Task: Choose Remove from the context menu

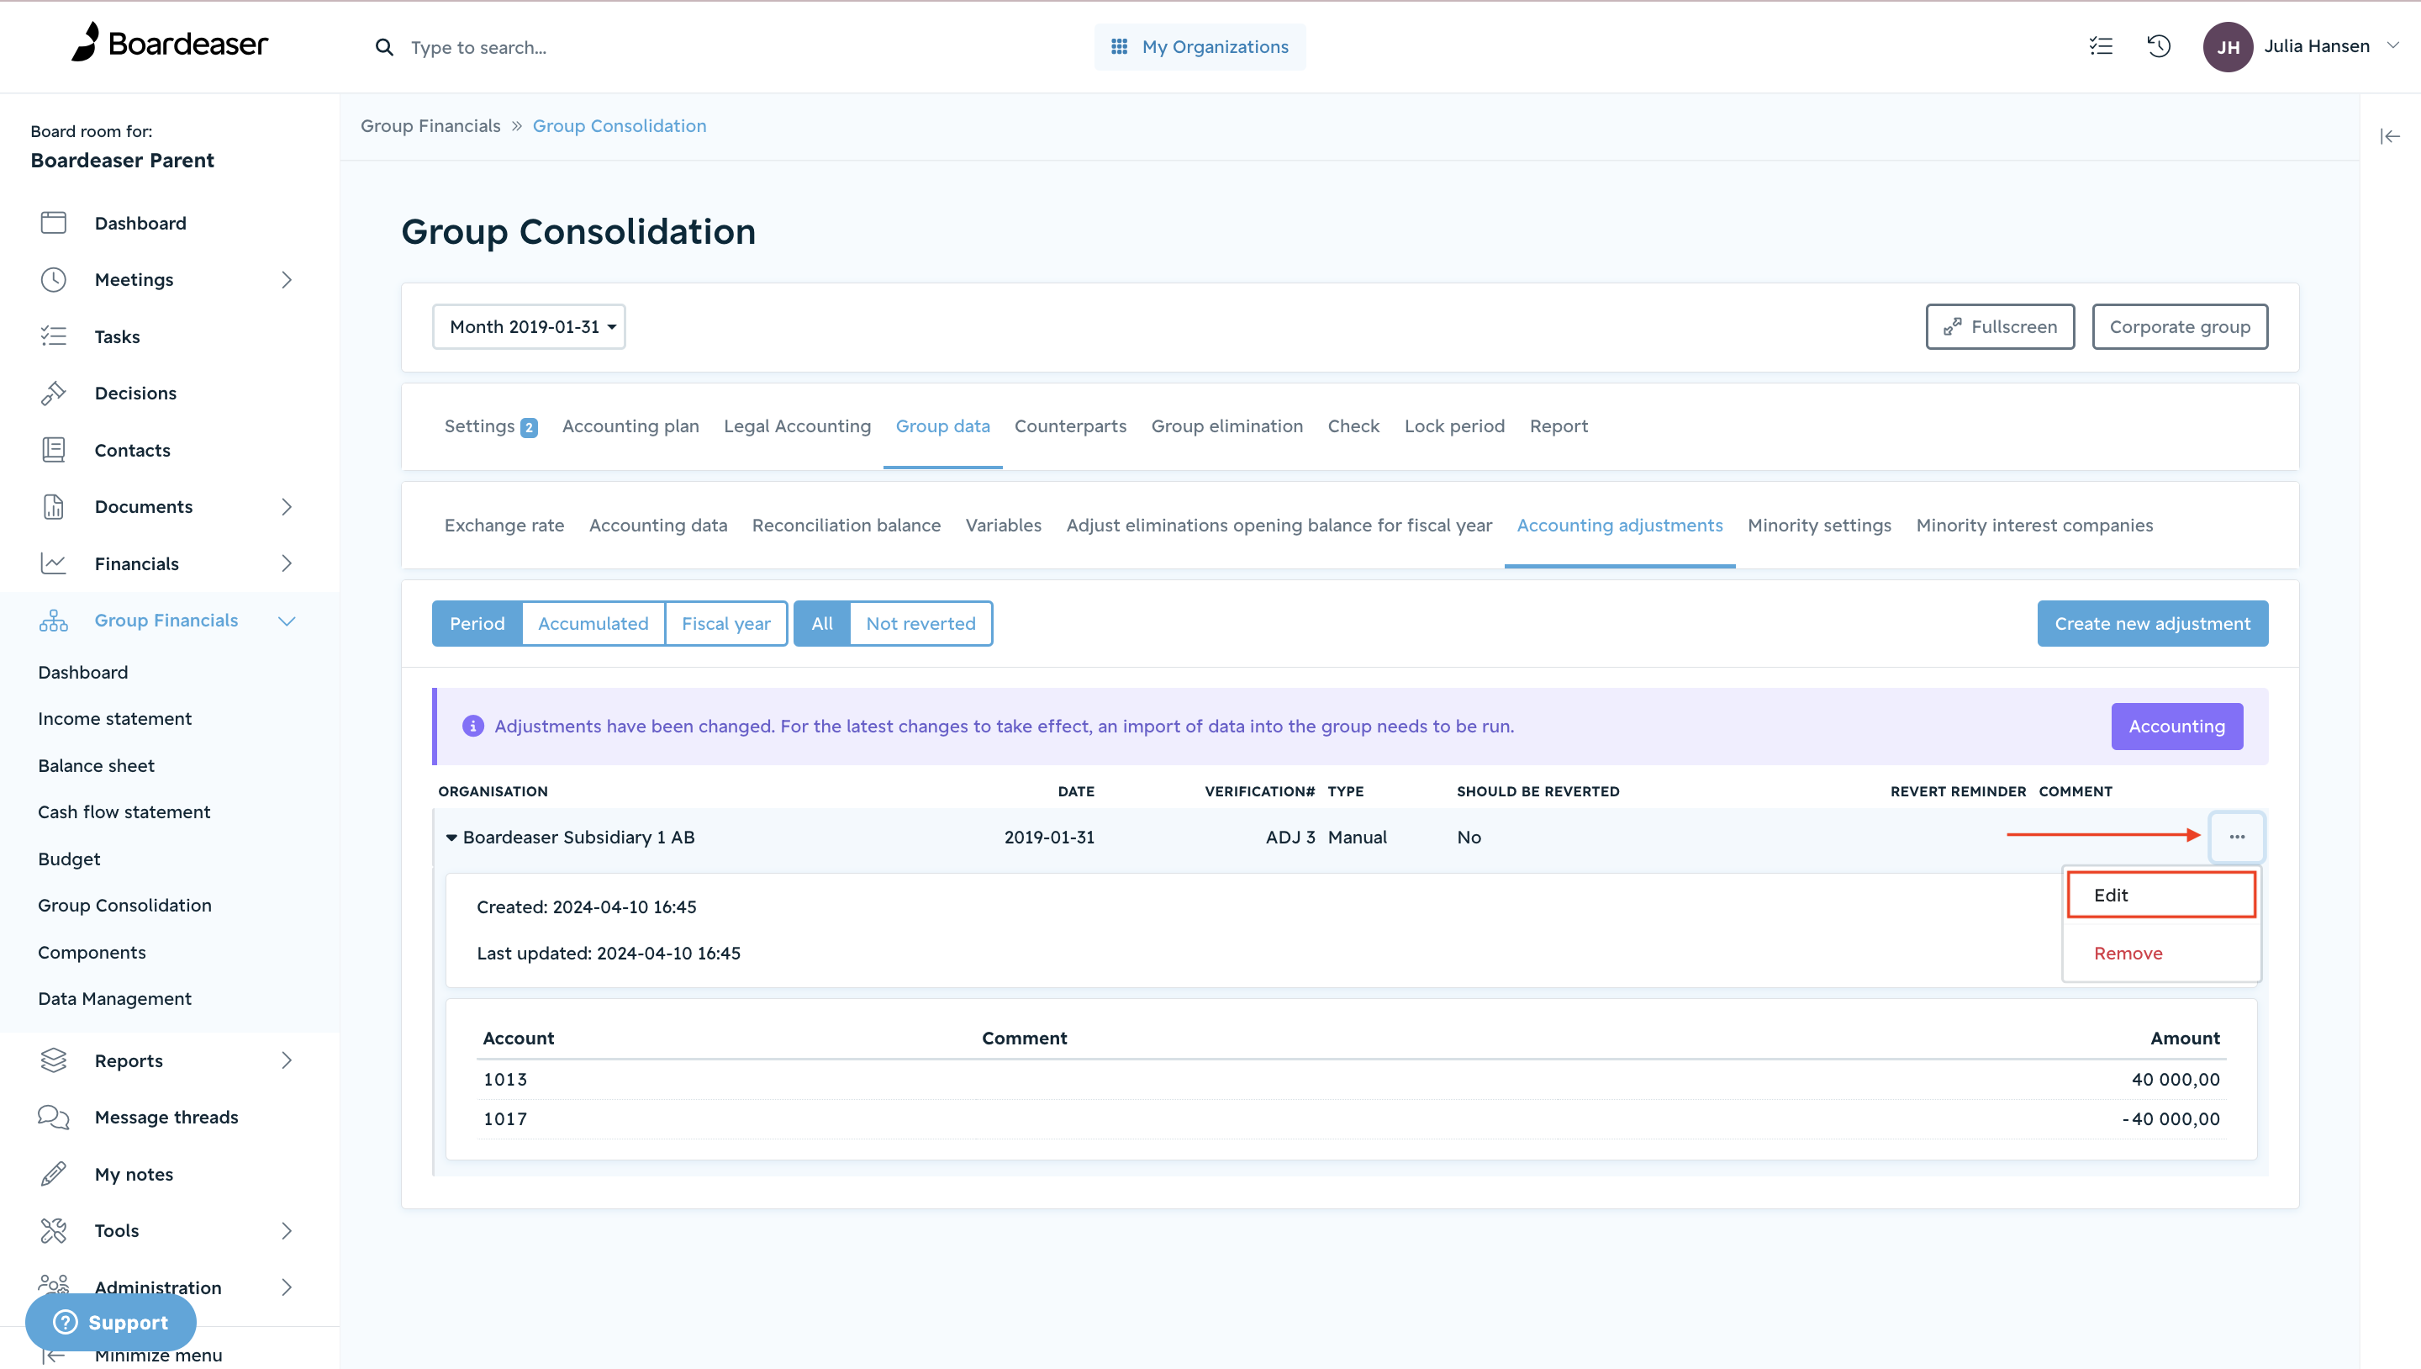Action: point(2128,954)
